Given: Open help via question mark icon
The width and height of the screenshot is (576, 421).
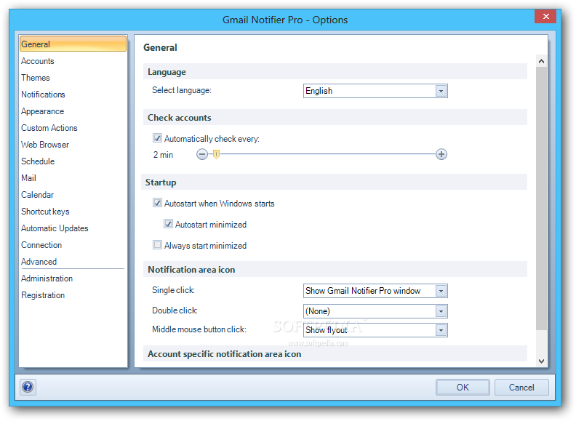Looking at the screenshot, I should (x=28, y=387).
